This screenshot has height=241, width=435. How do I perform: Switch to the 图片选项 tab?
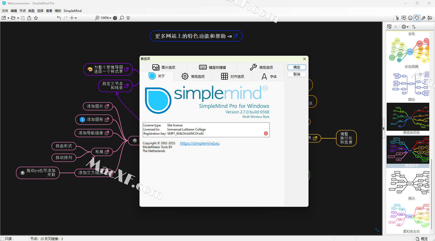tap(164, 67)
